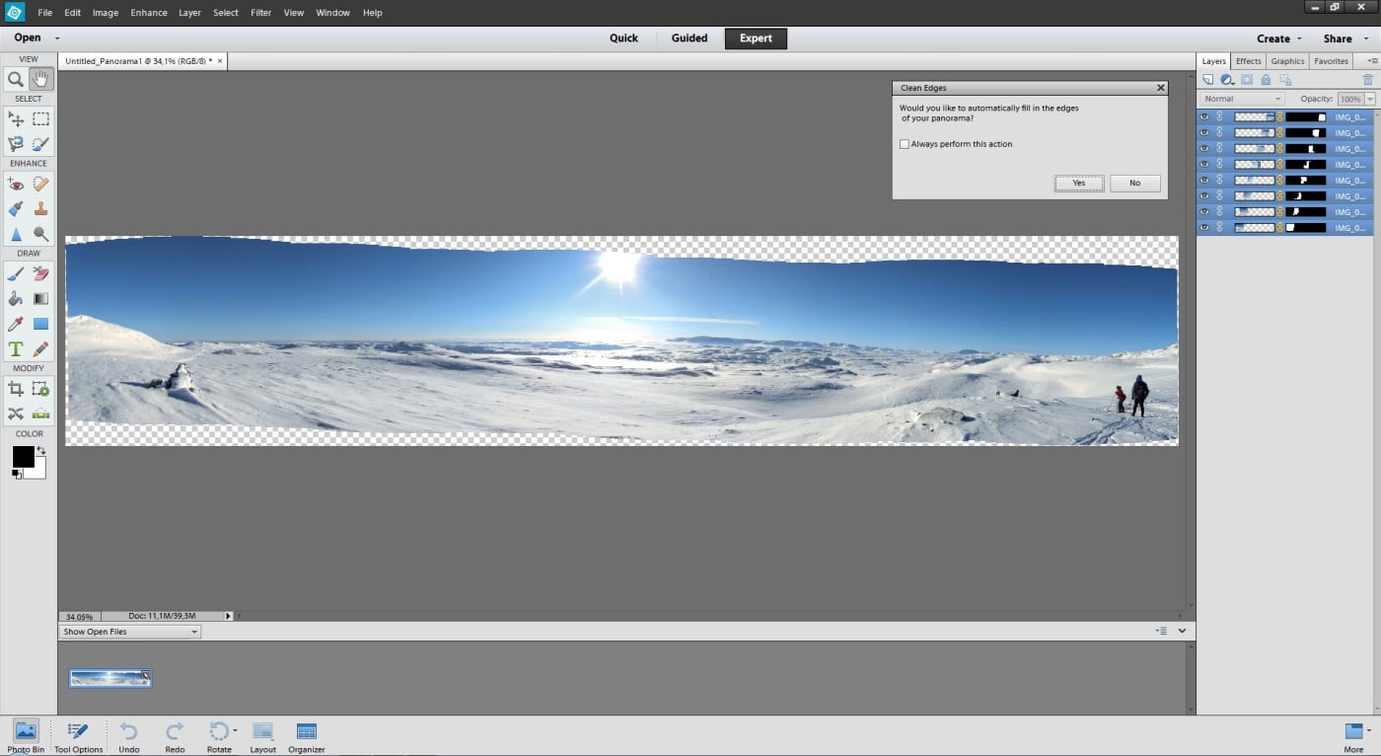This screenshot has width=1381, height=756.
Task: Swap foreground and background colors
Action: [41, 451]
